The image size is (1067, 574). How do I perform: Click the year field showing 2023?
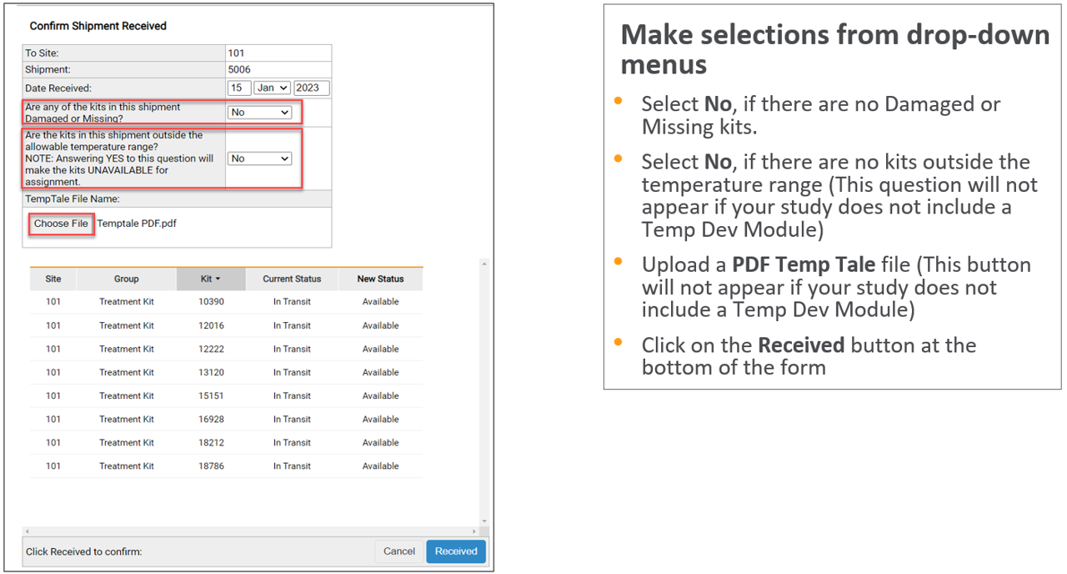click(x=311, y=88)
